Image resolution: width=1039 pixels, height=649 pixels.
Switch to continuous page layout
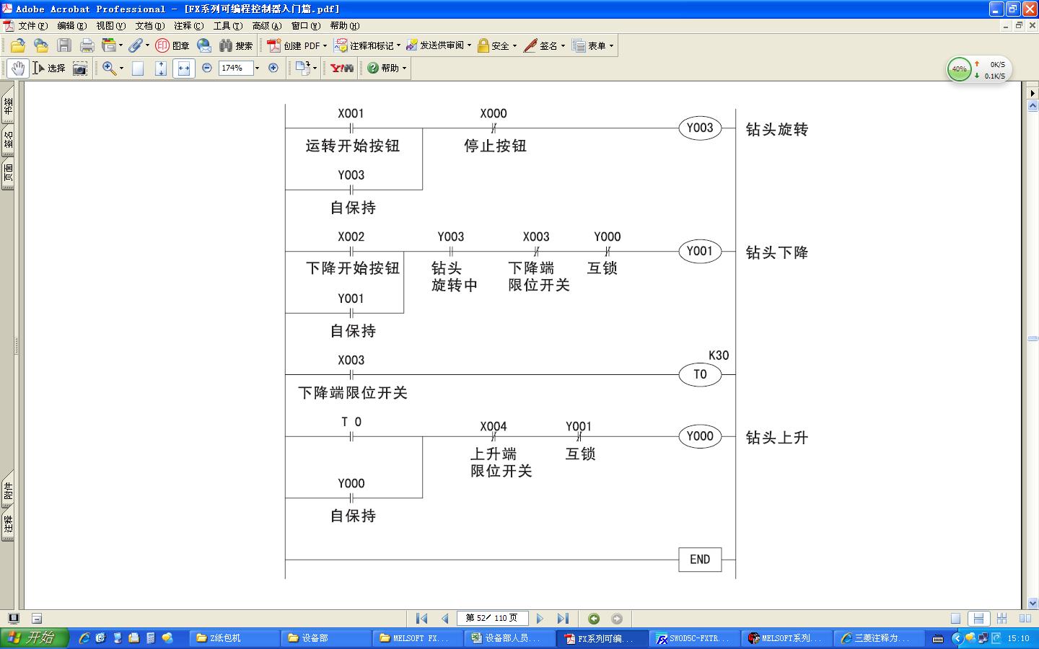click(978, 618)
